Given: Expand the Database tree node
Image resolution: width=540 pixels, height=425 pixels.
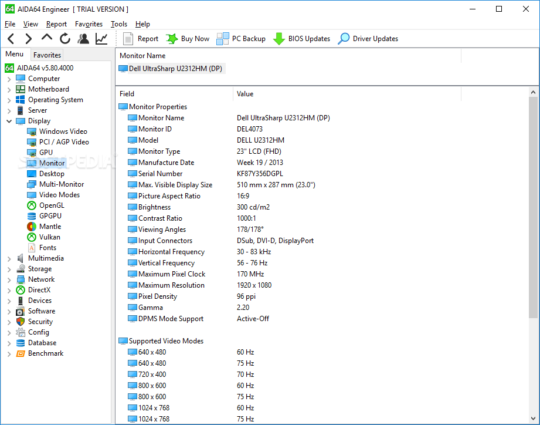Looking at the screenshot, I should 9,343.
